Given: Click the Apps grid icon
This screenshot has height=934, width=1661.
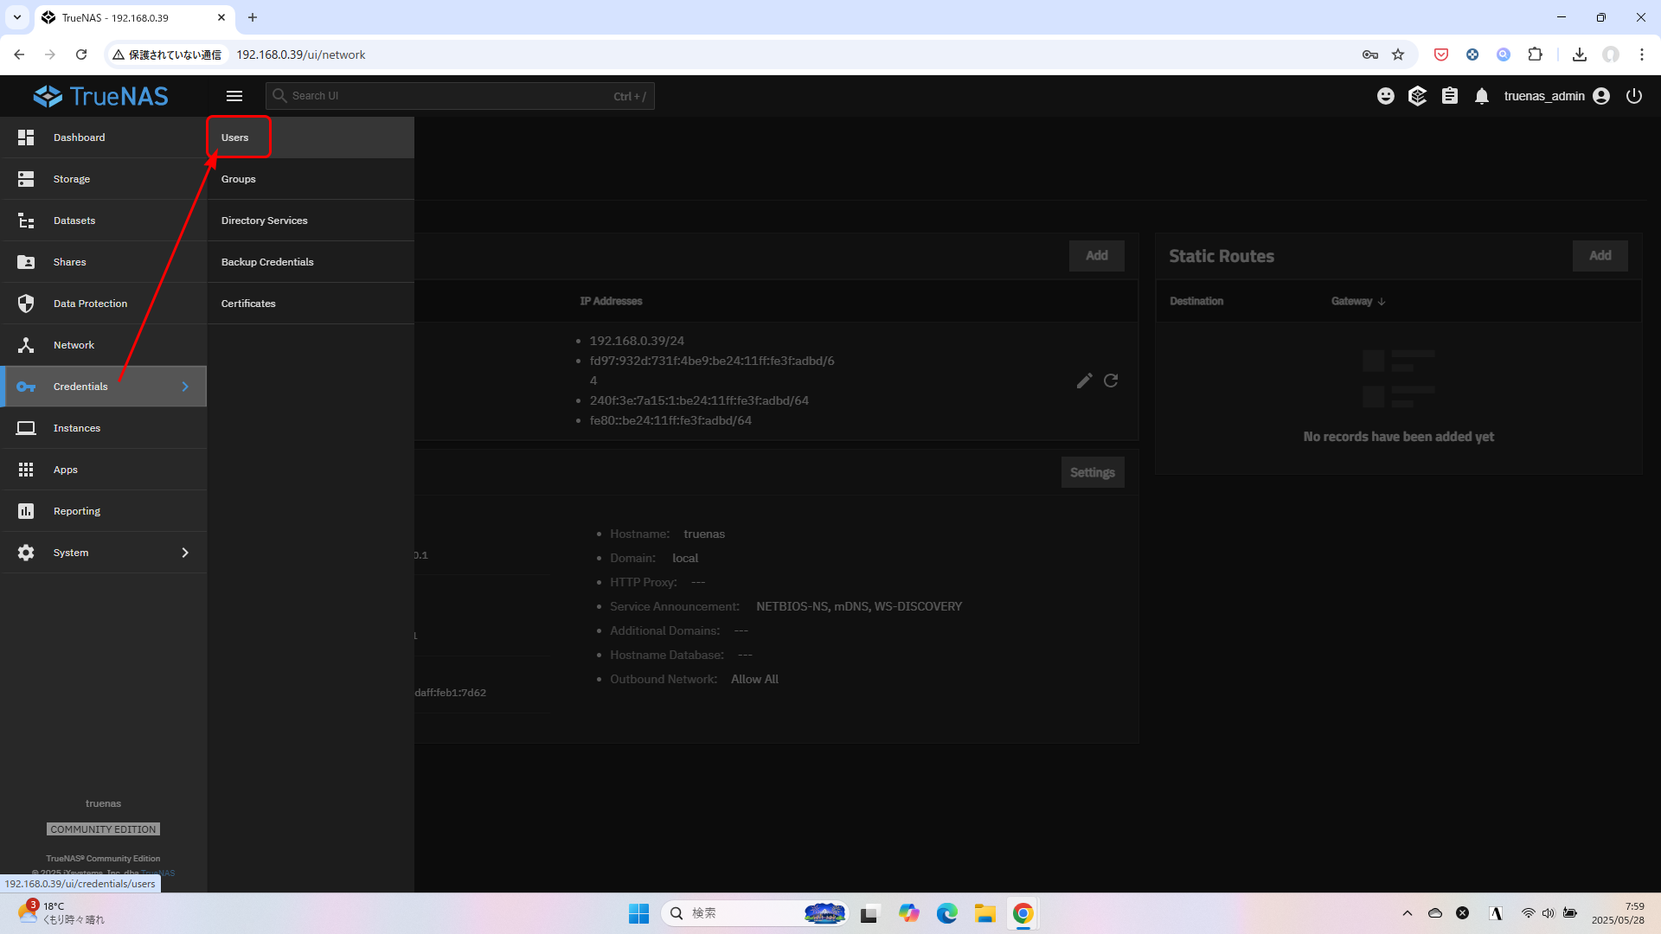Looking at the screenshot, I should coord(26,470).
